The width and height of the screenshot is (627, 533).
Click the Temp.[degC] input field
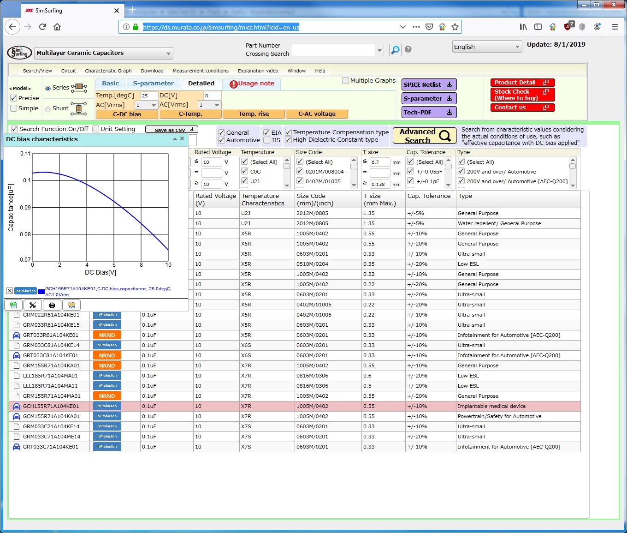tap(148, 96)
